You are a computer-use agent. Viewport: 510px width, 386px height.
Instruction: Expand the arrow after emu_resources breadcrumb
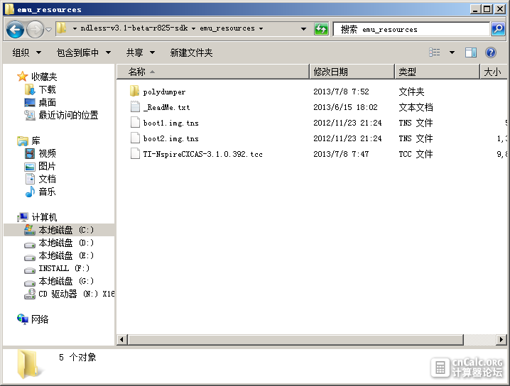[261, 28]
